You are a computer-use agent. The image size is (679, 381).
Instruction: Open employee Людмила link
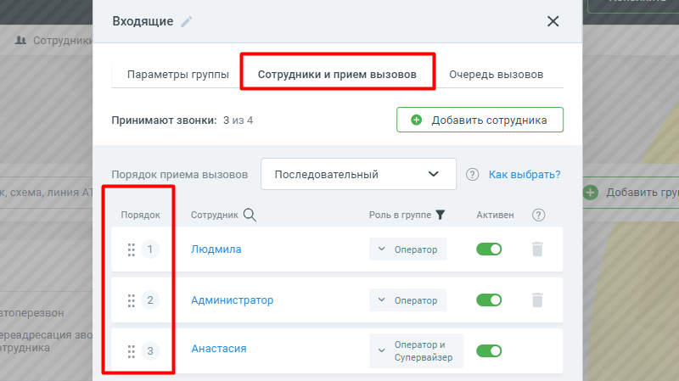tap(216, 249)
